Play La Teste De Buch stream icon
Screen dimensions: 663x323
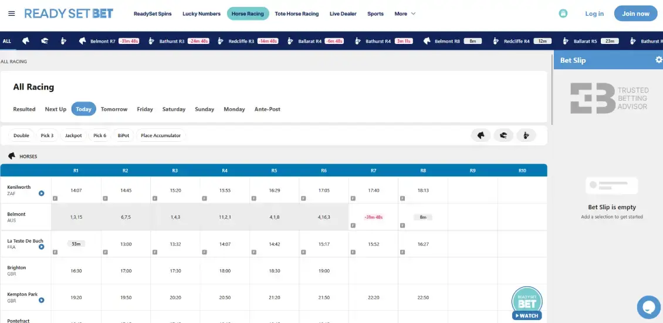click(42, 247)
